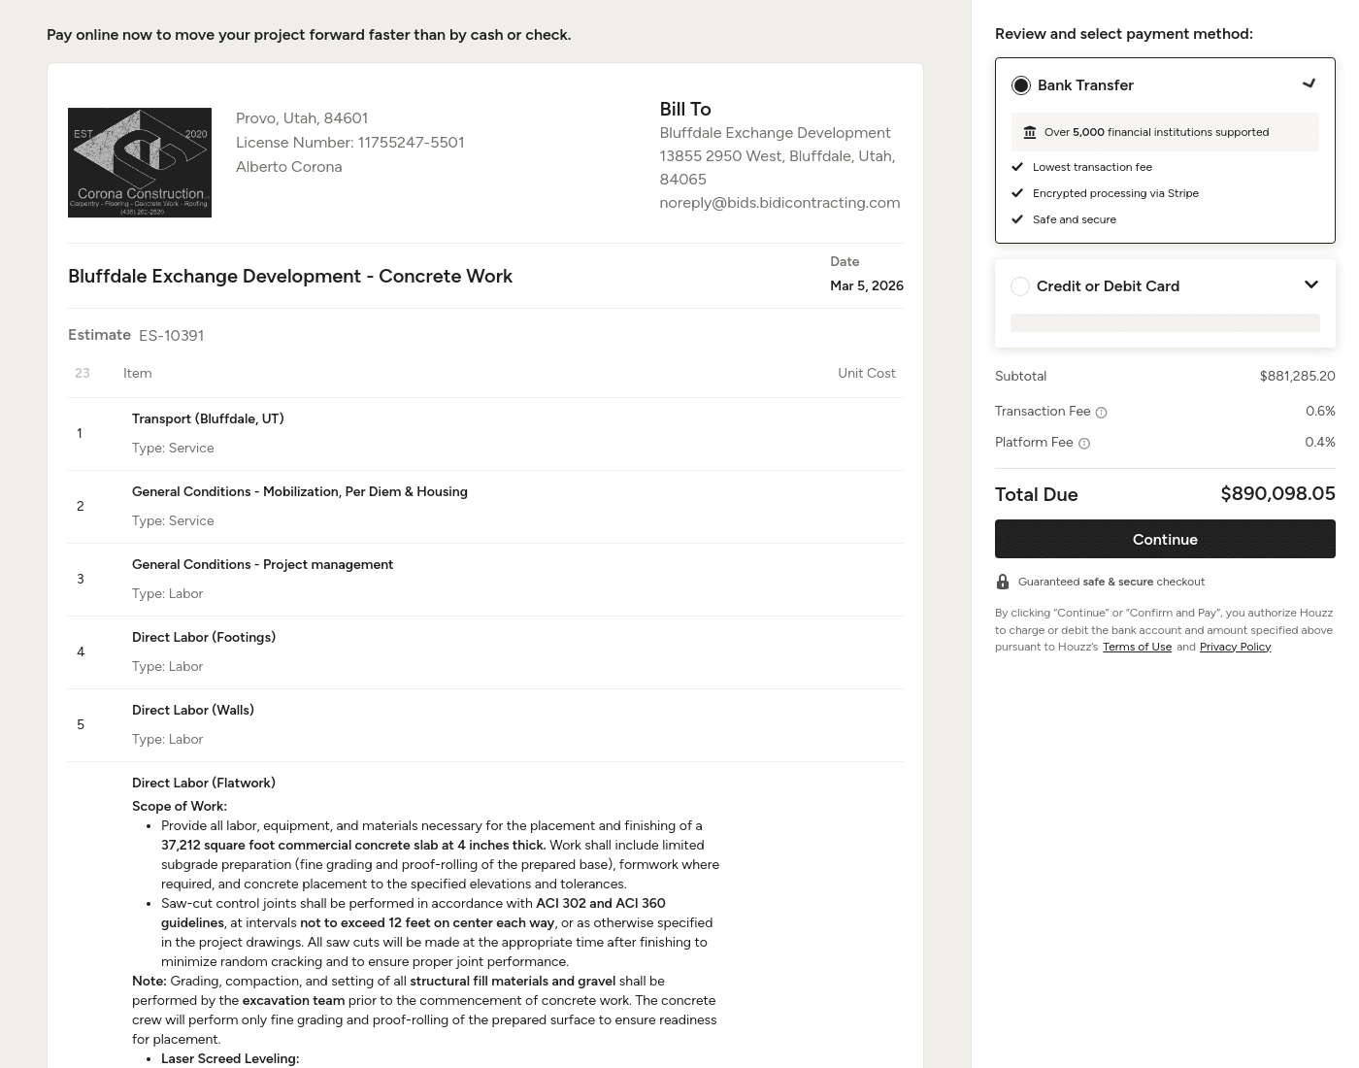Click the Direct Labor (Walls) row

193,711
